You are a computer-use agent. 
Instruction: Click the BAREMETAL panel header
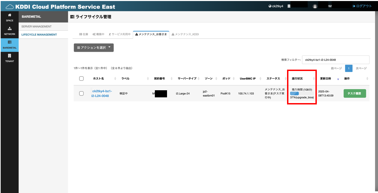click(x=43, y=17)
